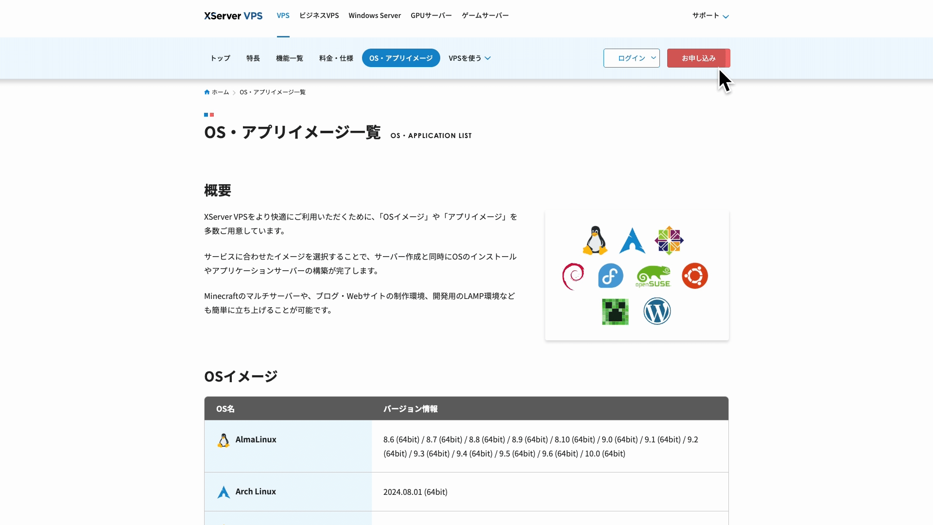933x525 pixels.
Task: Go to the GPUサーバー tab
Action: [x=431, y=16]
